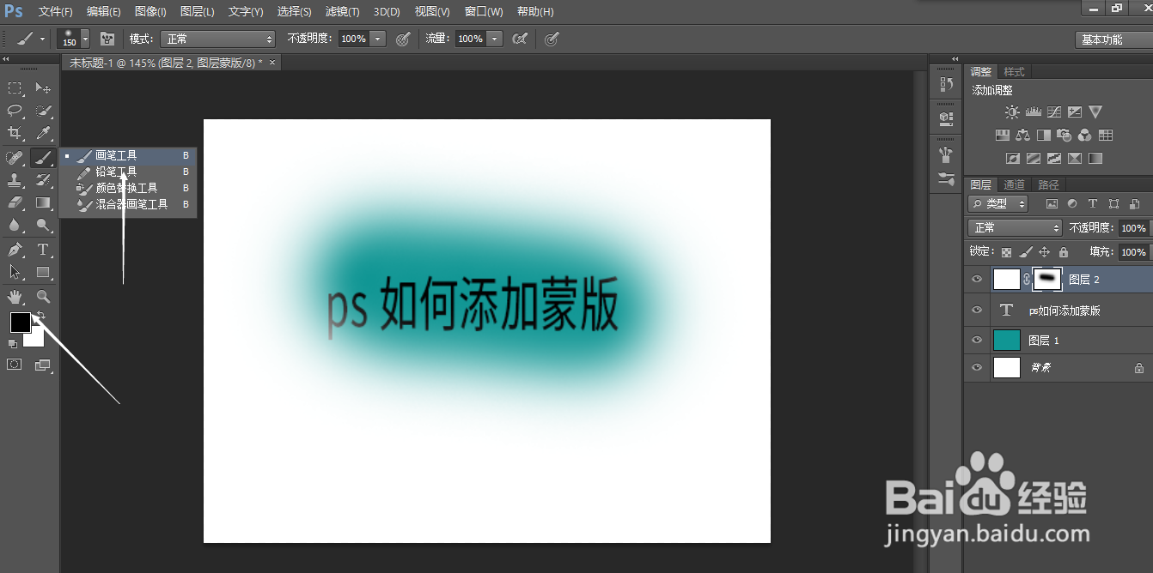
Task: Select the Spot Healing Brush tool
Action: click(15, 157)
